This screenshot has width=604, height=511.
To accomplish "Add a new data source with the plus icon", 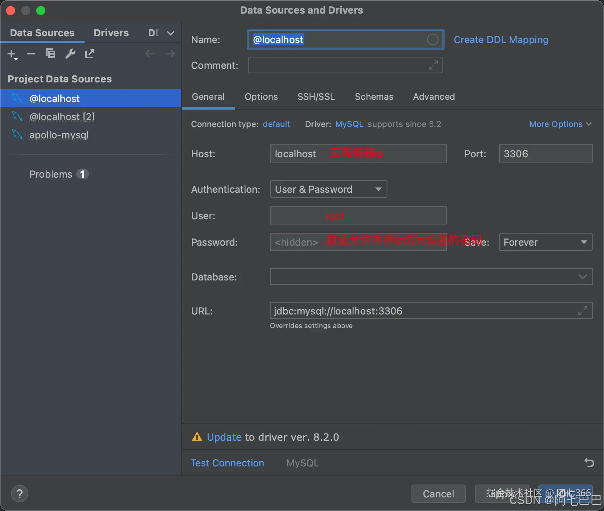I will point(12,54).
